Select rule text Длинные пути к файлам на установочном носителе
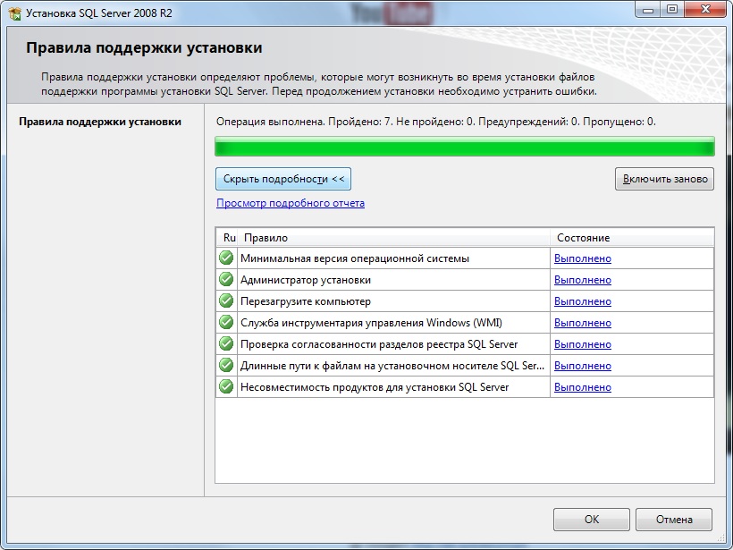The height and width of the screenshot is (550, 733). tap(392, 366)
